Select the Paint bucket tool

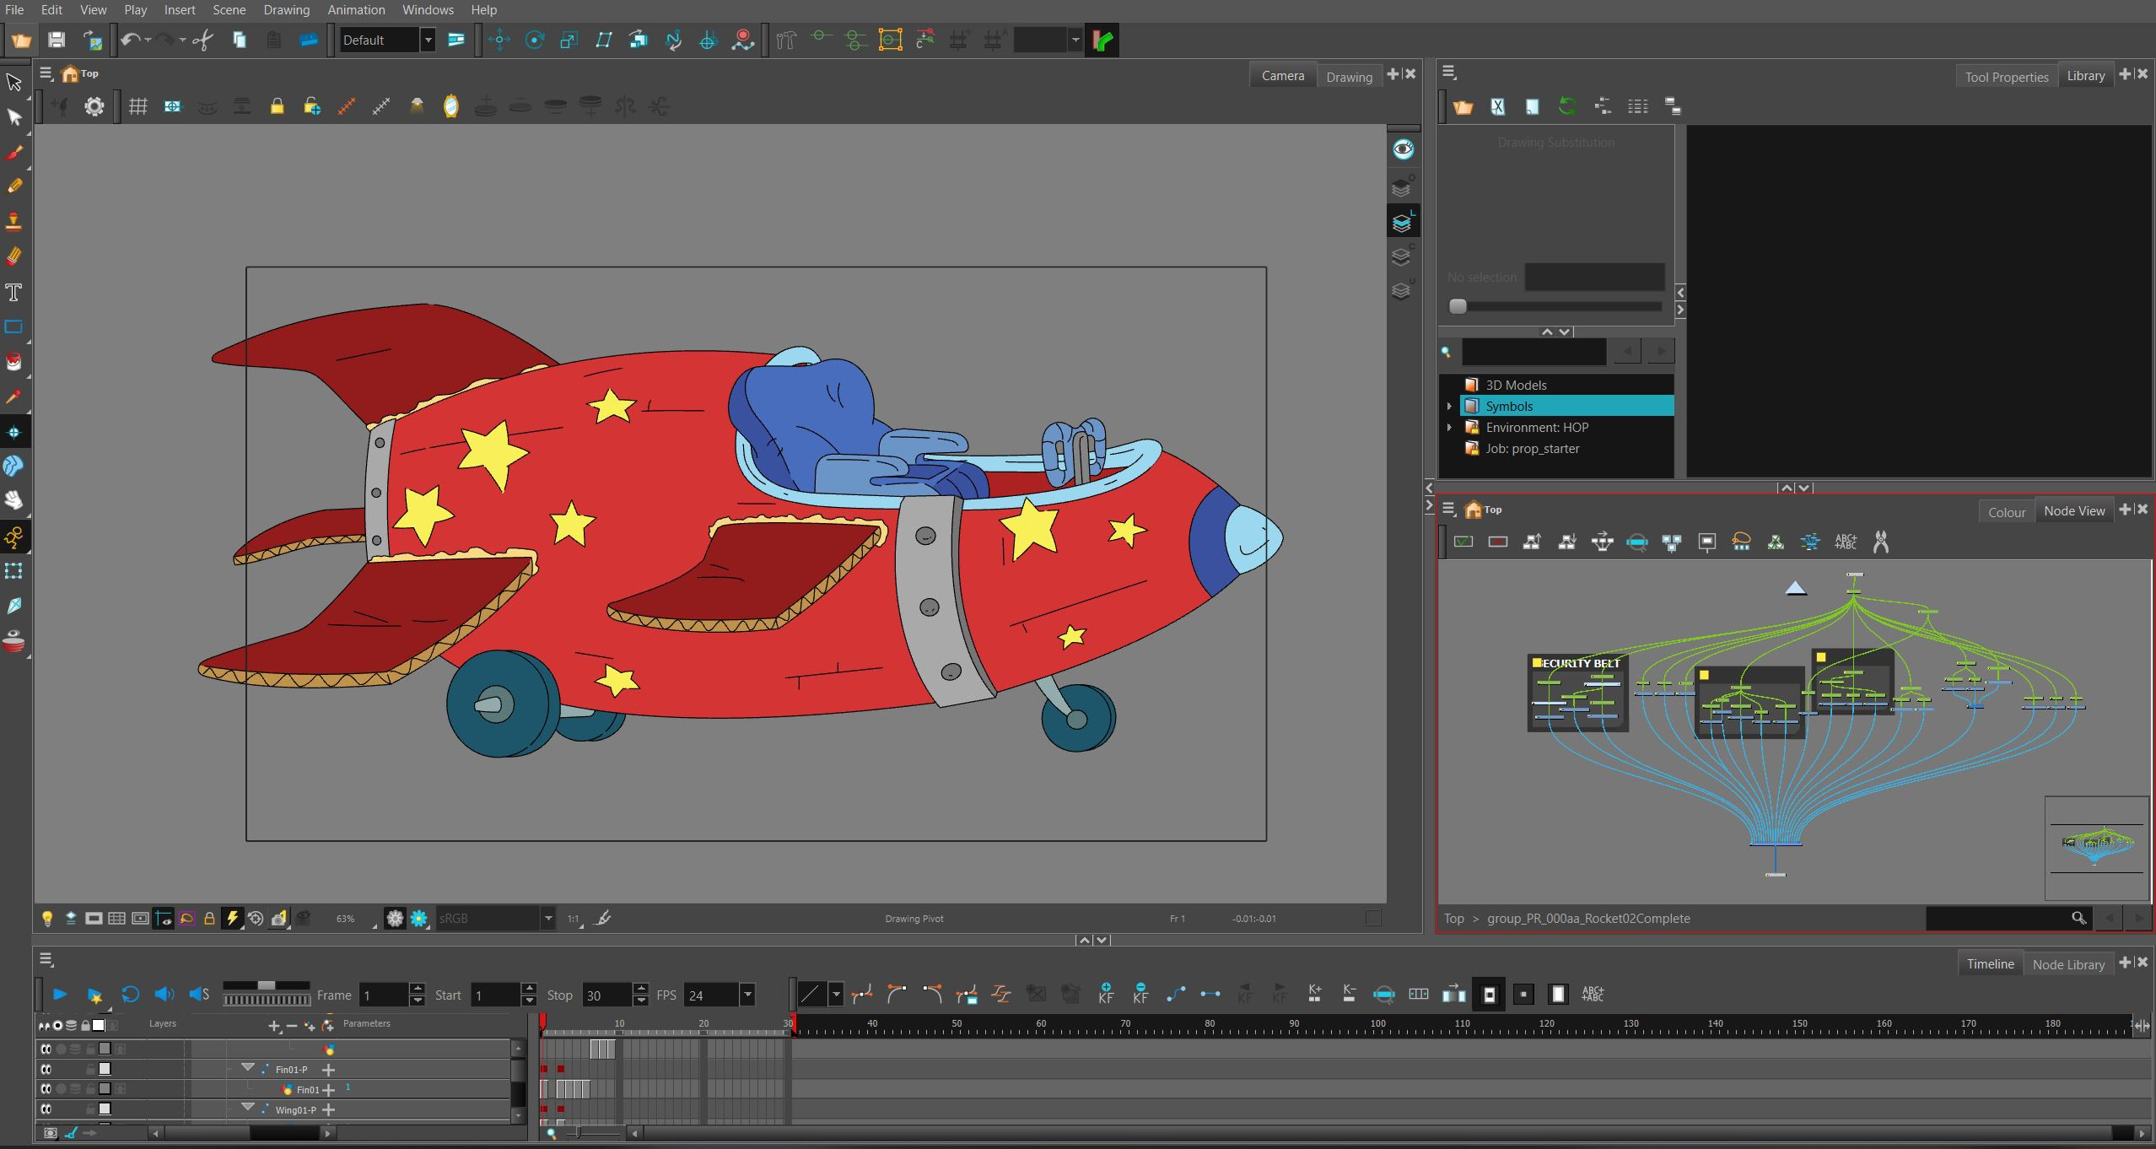13,362
